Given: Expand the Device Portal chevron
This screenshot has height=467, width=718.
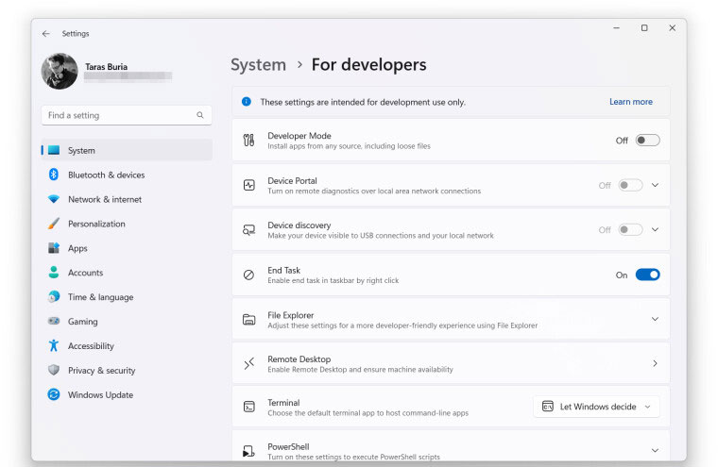Looking at the screenshot, I should pos(655,185).
